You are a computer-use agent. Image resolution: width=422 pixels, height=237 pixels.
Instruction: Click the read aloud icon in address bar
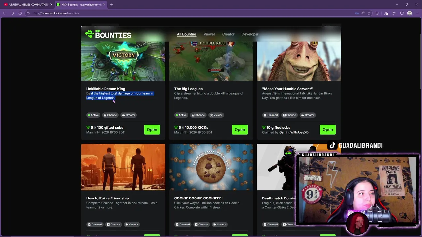tap(363, 13)
